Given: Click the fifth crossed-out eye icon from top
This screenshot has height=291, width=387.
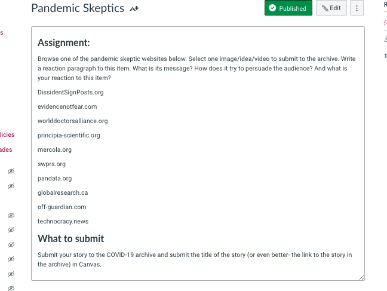Looking at the screenshot, I should (x=11, y=245).
